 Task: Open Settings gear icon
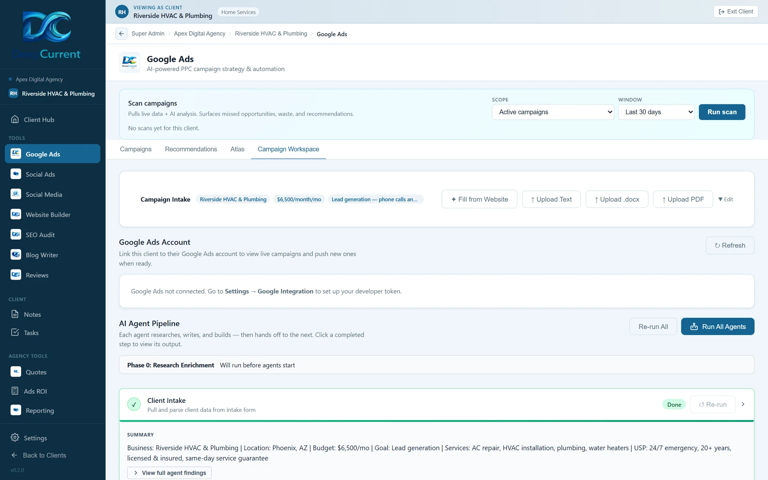(x=15, y=437)
